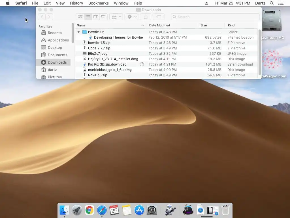Open the dartz home folder
Screen dimensions: 290x218
(x=53, y=70)
